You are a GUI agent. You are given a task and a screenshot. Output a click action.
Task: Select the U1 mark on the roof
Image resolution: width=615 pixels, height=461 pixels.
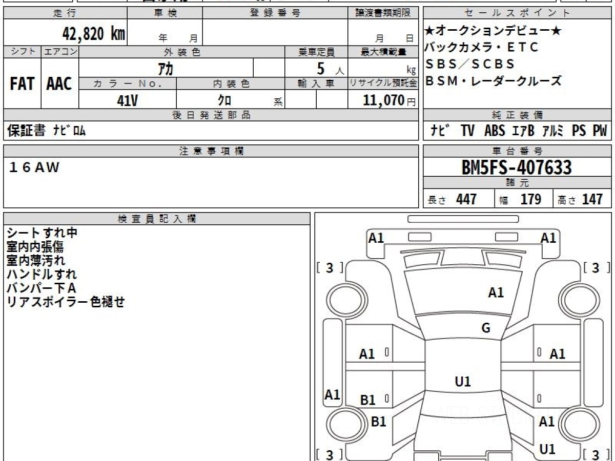pyautogui.click(x=463, y=382)
